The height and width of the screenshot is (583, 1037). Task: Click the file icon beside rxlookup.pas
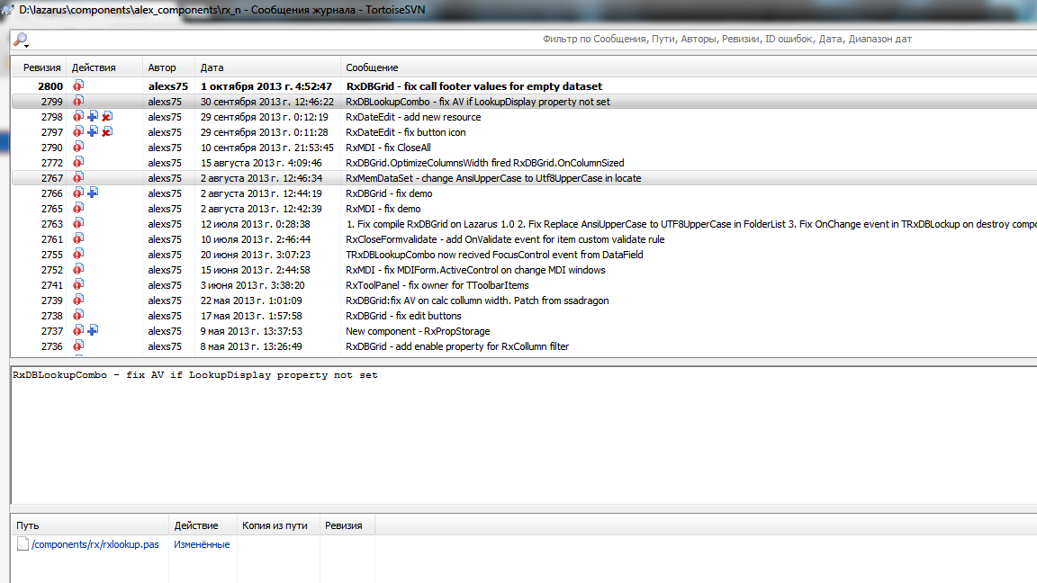click(23, 544)
